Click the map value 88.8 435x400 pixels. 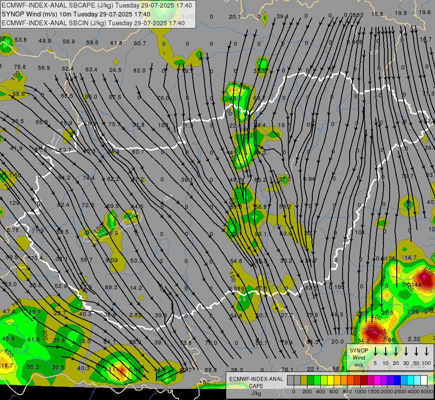[x=211, y=370]
